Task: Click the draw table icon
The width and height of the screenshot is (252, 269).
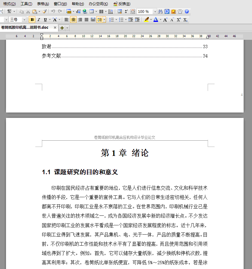Action: [69, 11]
